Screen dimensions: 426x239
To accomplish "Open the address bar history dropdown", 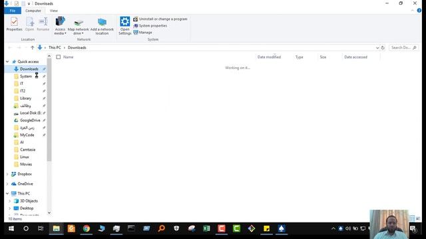I will coord(377,48).
